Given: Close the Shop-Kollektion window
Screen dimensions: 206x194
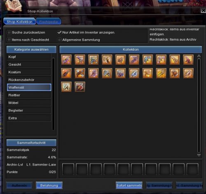Looking at the screenshot, I should [x=203, y=10].
